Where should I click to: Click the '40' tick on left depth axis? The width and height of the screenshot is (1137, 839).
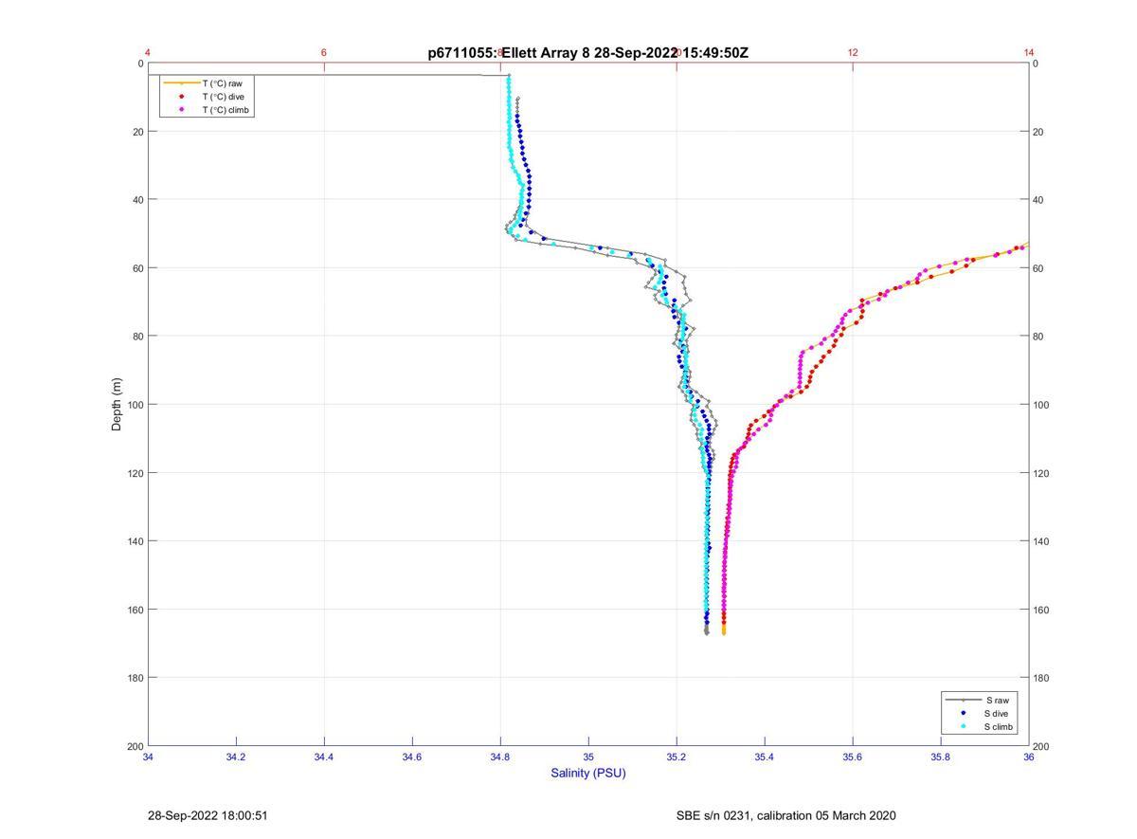(137, 200)
